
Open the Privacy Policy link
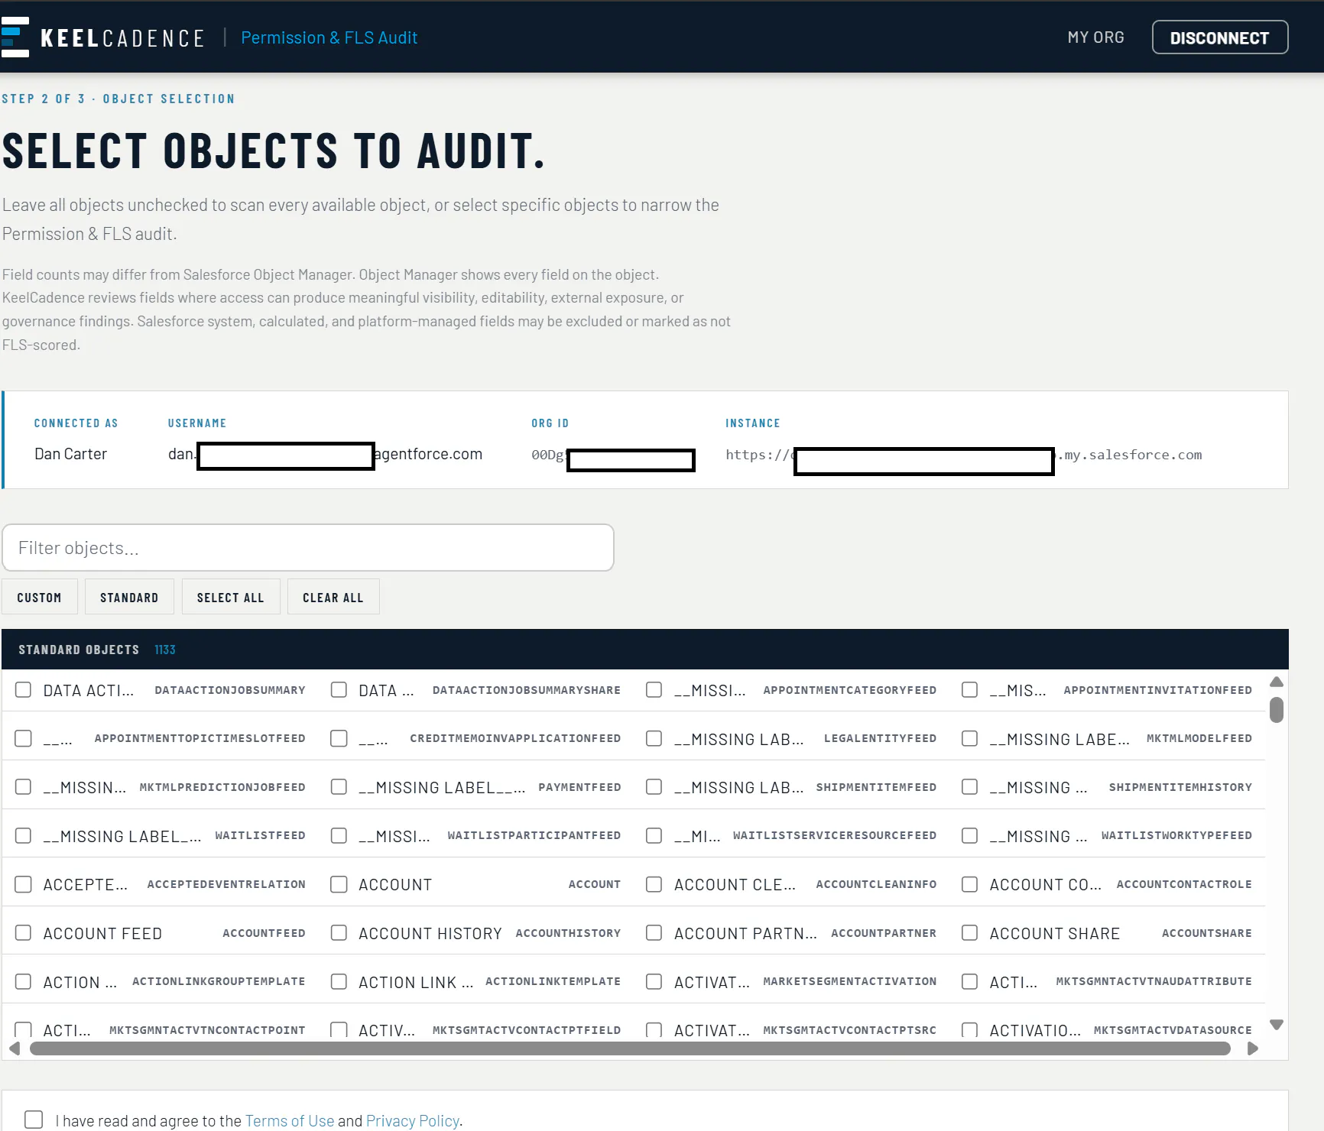(x=413, y=1120)
